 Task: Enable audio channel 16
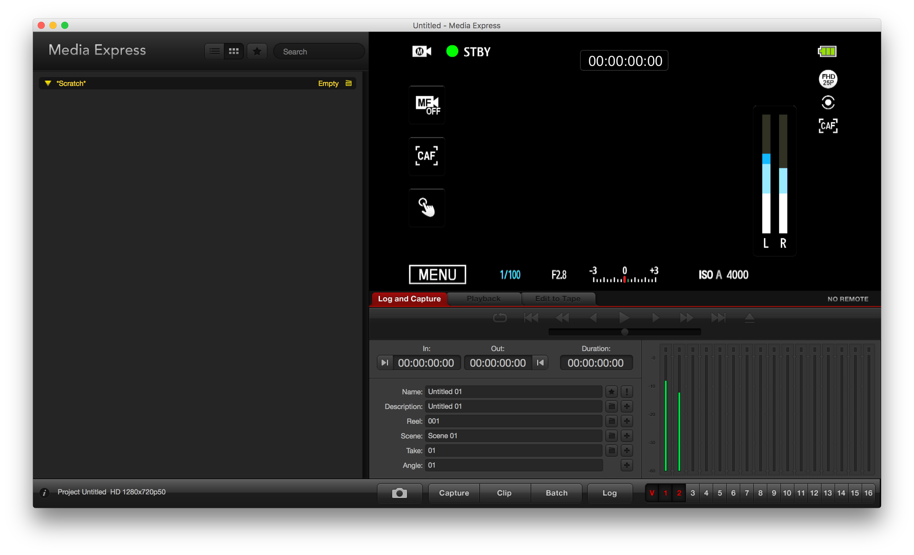pos(868,493)
